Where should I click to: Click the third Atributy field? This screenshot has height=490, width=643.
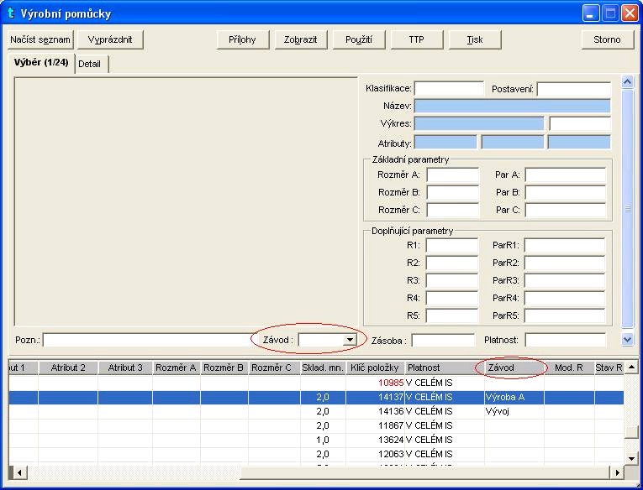(x=579, y=142)
